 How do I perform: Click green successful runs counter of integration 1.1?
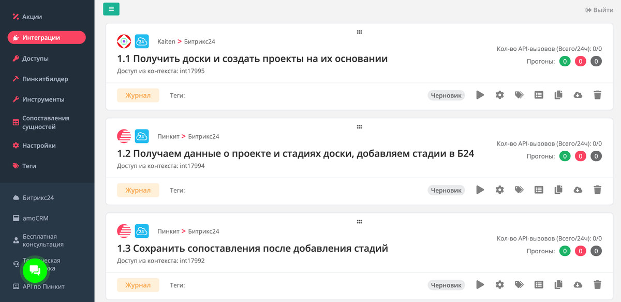pyautogui.click(x=565, y=61)
